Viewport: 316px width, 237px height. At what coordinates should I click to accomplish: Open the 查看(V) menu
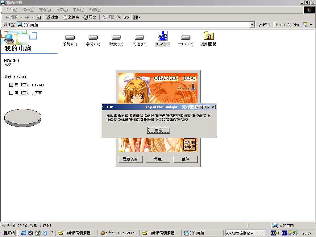45,10
